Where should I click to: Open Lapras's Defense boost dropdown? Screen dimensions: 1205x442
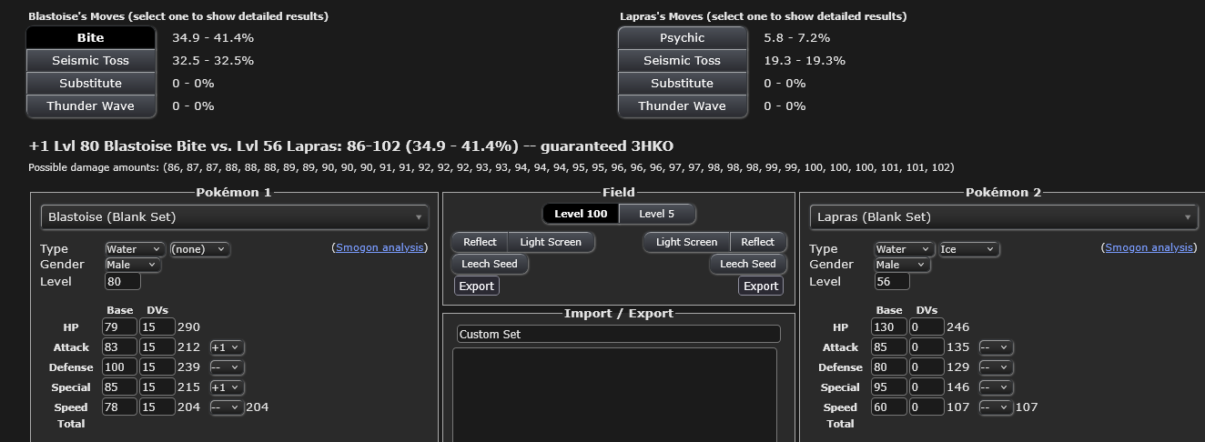pos(997,367)
